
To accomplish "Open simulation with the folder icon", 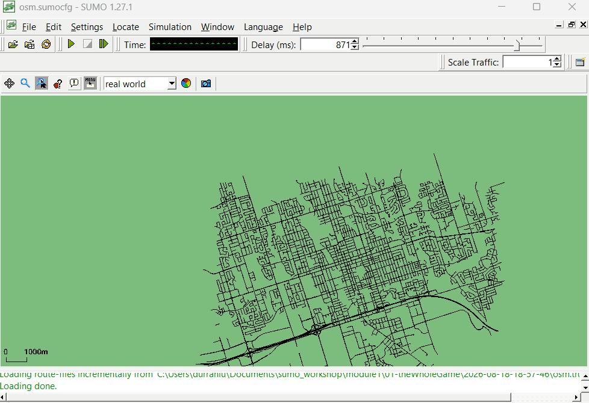I will [x=13, y=45].
